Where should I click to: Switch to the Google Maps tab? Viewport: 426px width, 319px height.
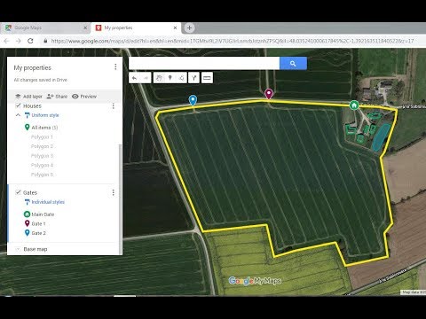pos(45,27)
